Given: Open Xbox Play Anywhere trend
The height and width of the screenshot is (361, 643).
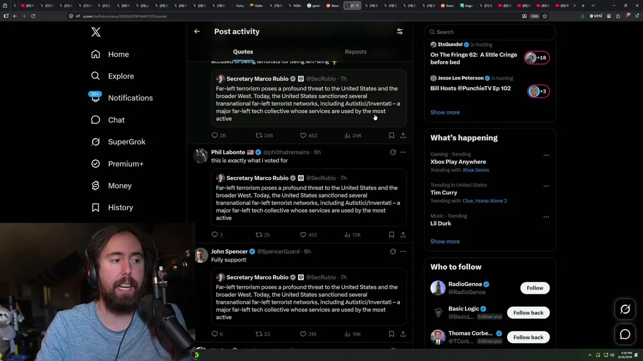Looking at the screenshot, I should (x=458, y=162).
